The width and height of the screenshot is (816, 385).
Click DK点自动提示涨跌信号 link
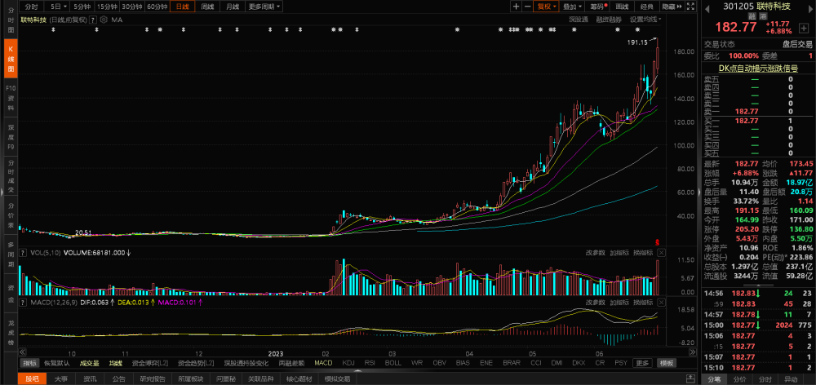coord(758,69)
